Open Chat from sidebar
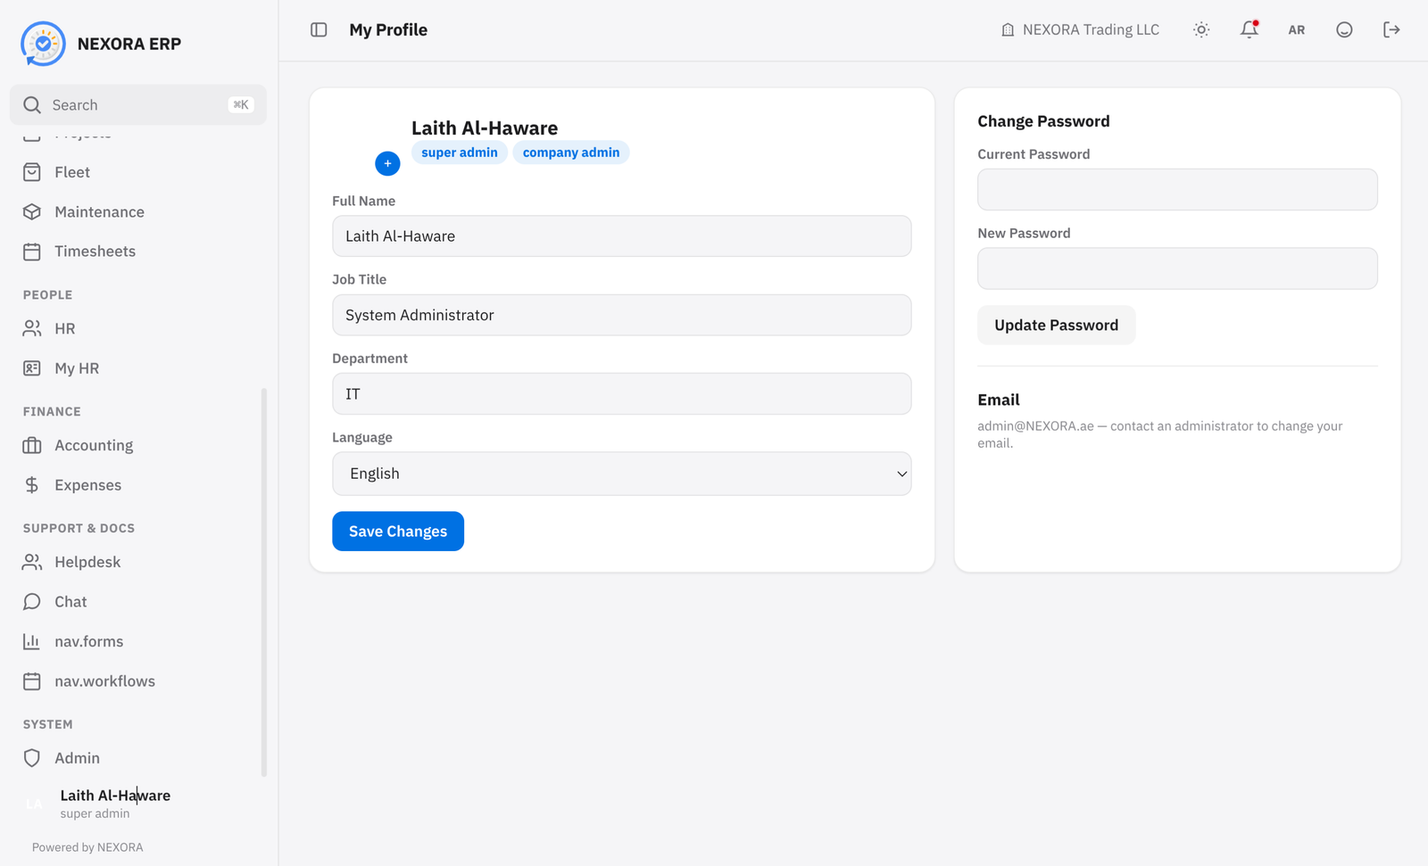 point(138,601)
